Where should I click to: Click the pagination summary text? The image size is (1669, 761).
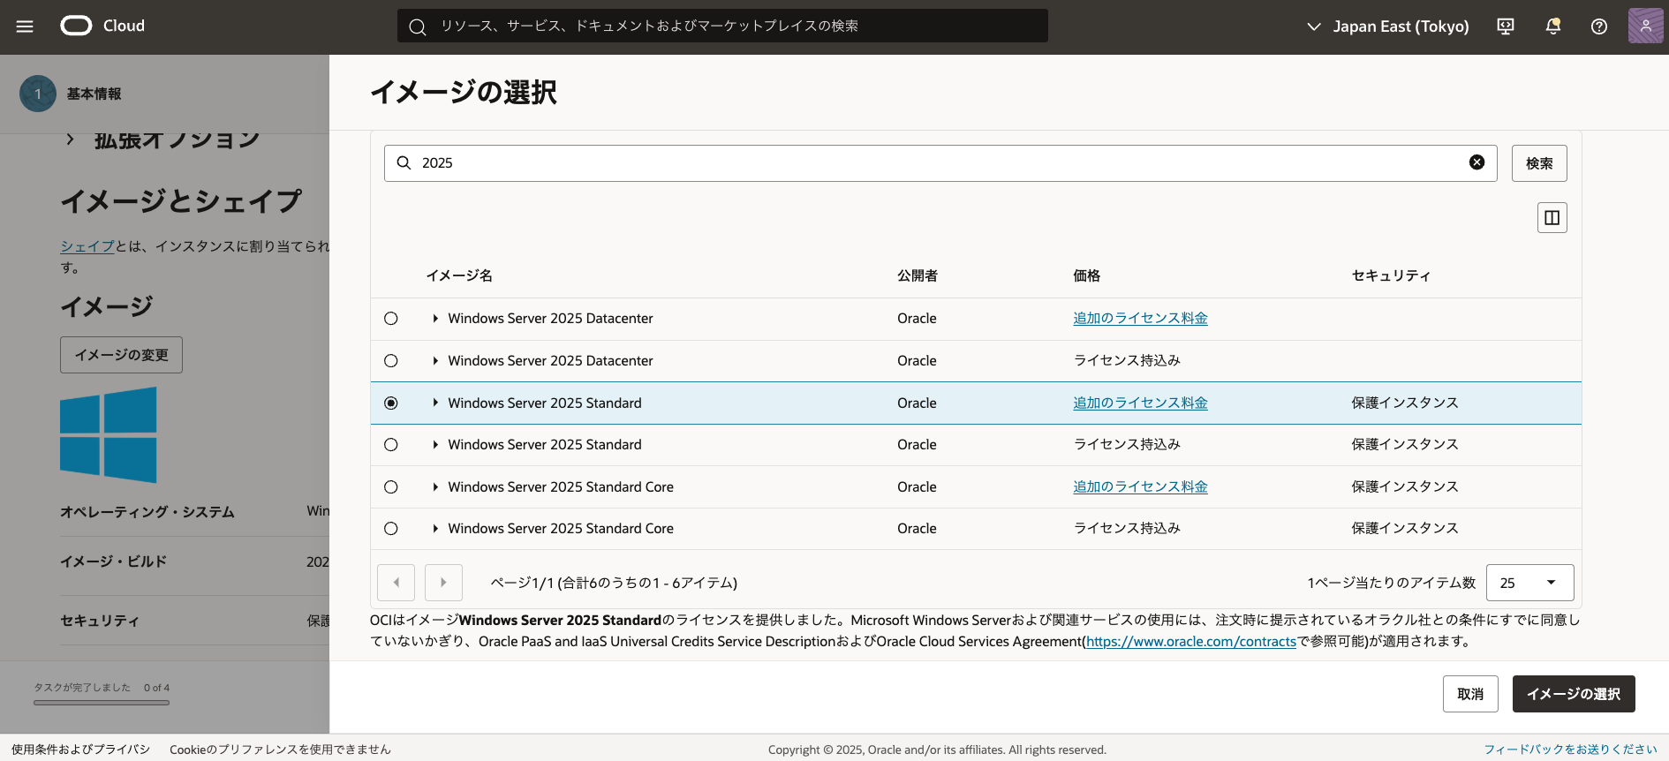point(614,583)
